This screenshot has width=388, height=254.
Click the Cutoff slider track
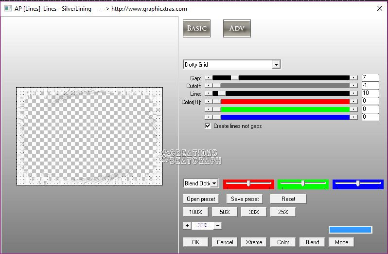(x=282, y=86)
